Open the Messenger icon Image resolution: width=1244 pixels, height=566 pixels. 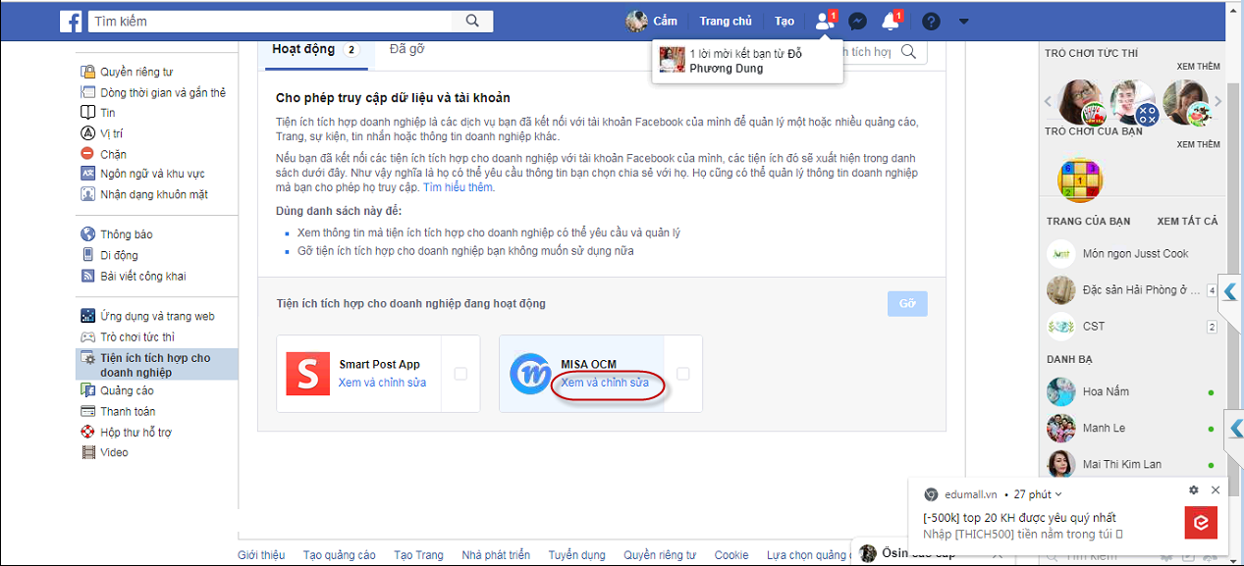857,21
